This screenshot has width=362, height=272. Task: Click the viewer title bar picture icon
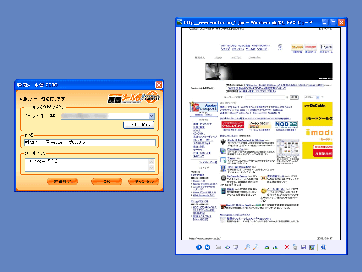pos(180,22)
